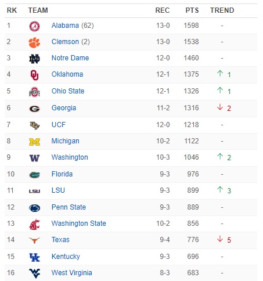This screenshot has width=263, height=281.
Task: Click Georgia's red down trend arrow
Action: (x=220, y=107)
